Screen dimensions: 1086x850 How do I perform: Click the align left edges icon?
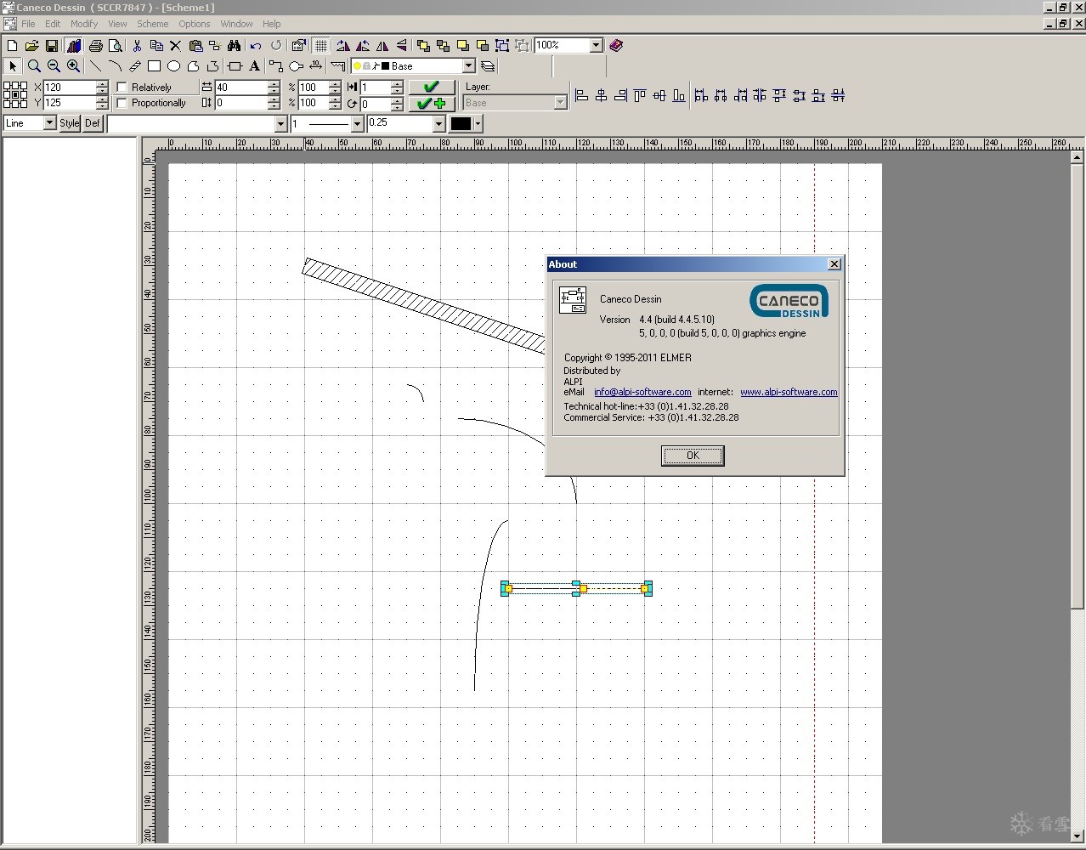point(582,96)
